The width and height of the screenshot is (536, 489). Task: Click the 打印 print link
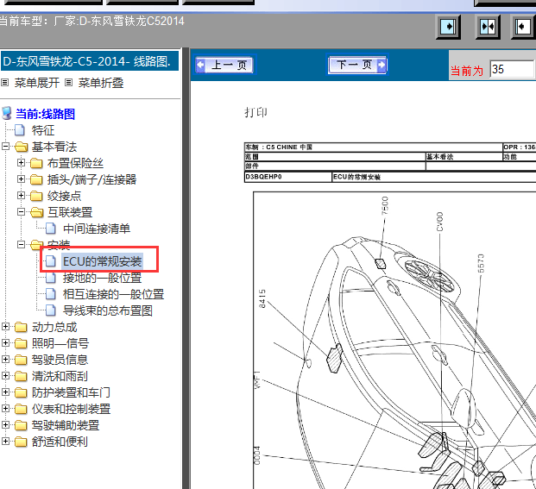tap(255, 112)
